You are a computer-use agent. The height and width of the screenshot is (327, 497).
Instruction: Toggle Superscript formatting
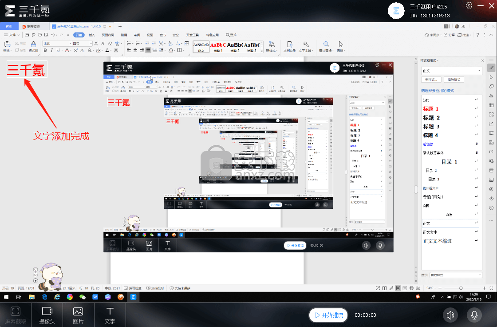(76, 50)
